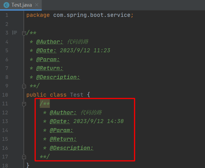Image resolution: width=205 pixels, height=168 pixels.
Task: Click the @Return tag on line 7
Action: coord(50,68)
